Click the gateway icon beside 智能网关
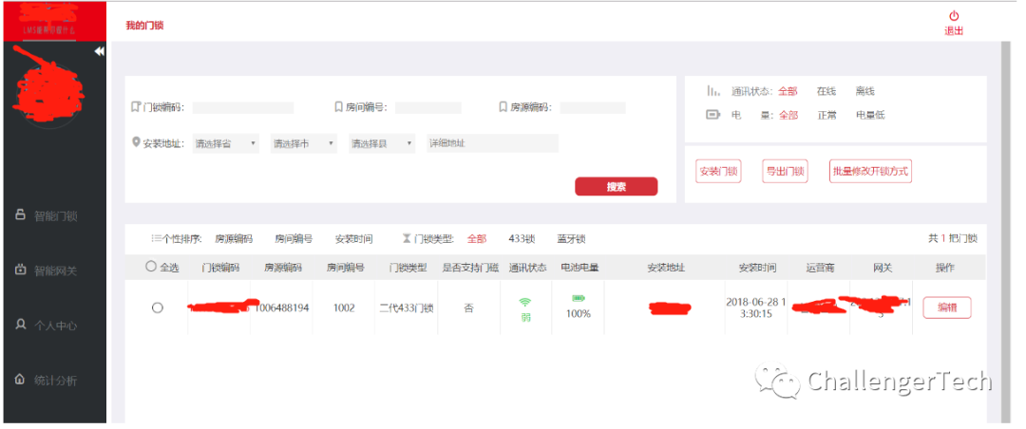1026x429 pixels. click(x=20, y=270)
